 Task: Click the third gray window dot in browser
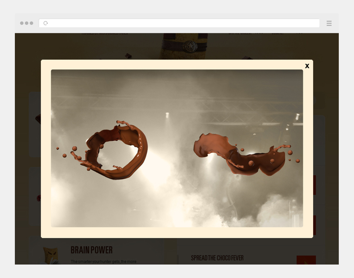click(x=31, y=23)
